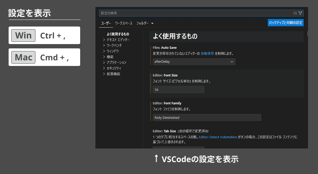
Task: Click the Editor: Tab Size title
Action: tap(164, 131)
